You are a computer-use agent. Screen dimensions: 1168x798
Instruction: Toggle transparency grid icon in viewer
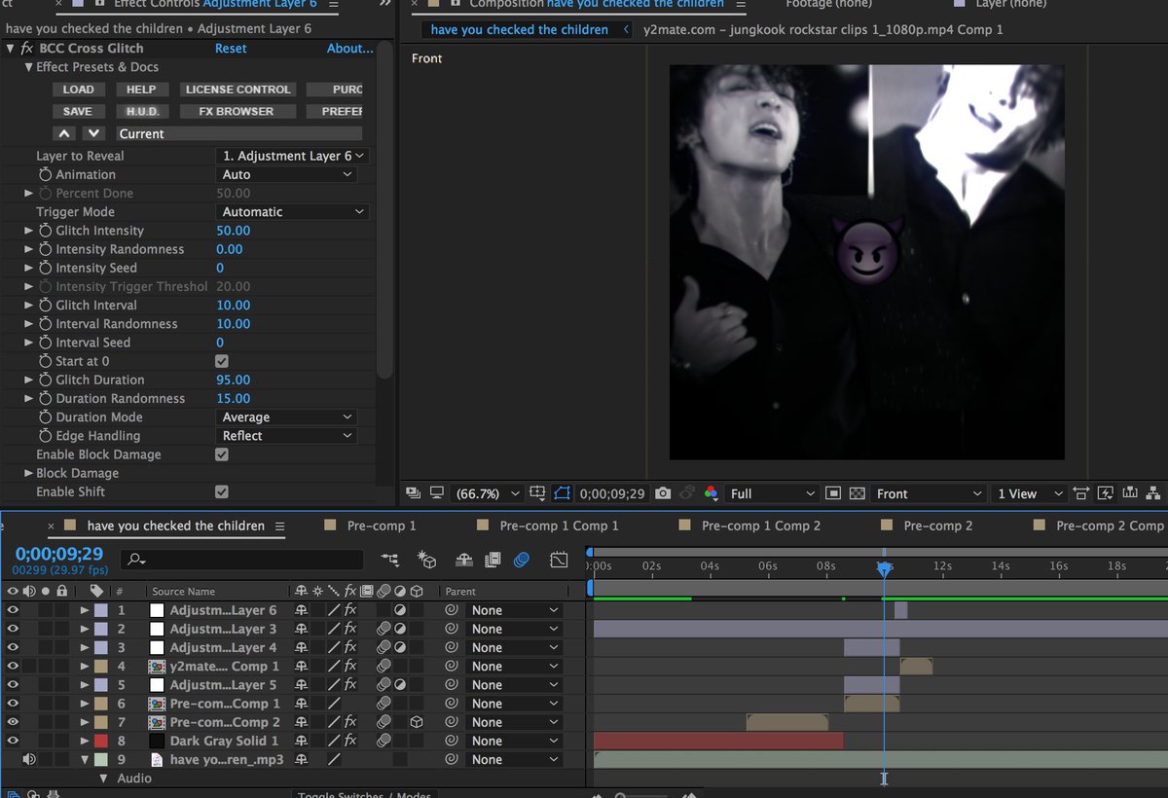(x=858, y=493)
